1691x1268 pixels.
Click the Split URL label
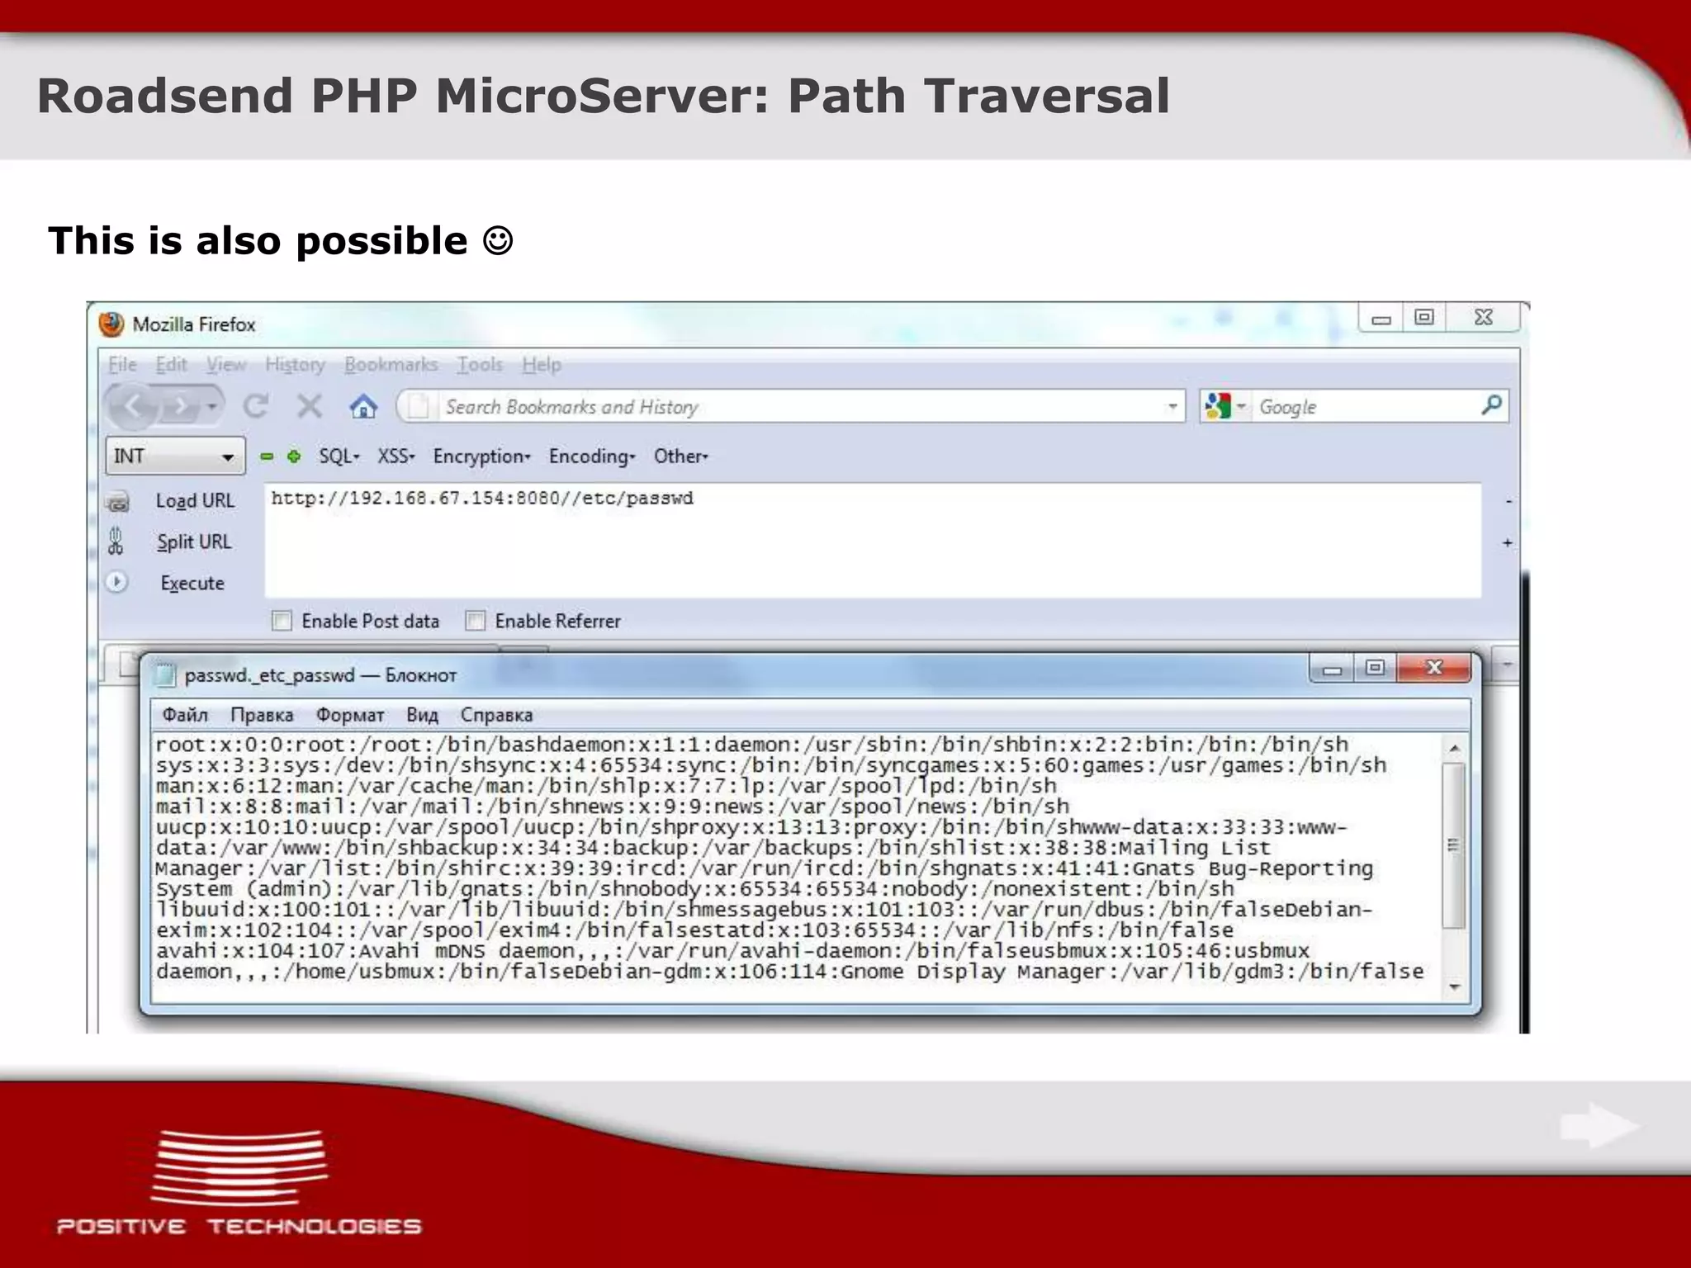point(195,542)
